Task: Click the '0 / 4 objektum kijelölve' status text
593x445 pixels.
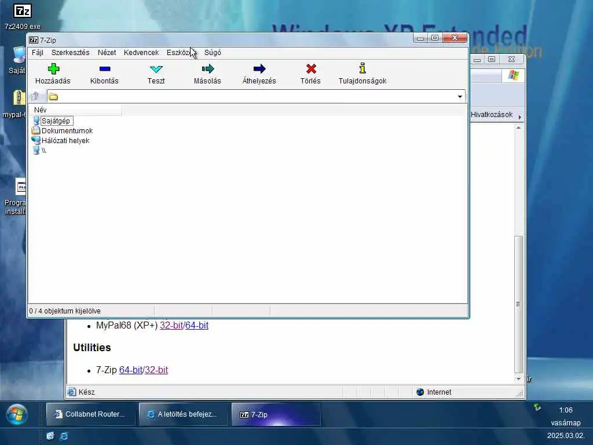Action: [65, 311]
